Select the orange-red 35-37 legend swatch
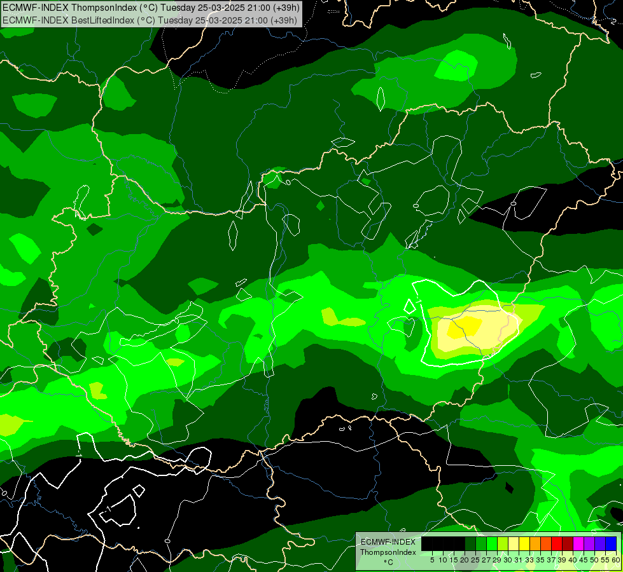Screen dimensions: 623x572 click(x=546, y=543)
